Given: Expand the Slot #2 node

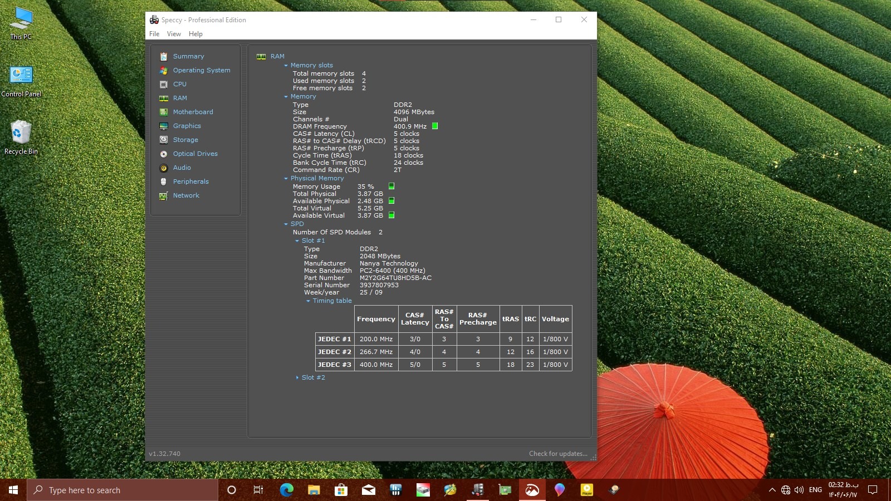Looking at the screenshot, I should [x=297, y=377].
